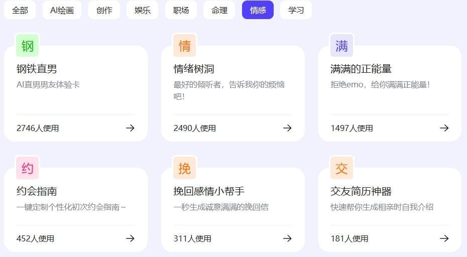467x257 pixels.
Task: Open the 钢铁直男 card title
Action: tap(37, 69)
